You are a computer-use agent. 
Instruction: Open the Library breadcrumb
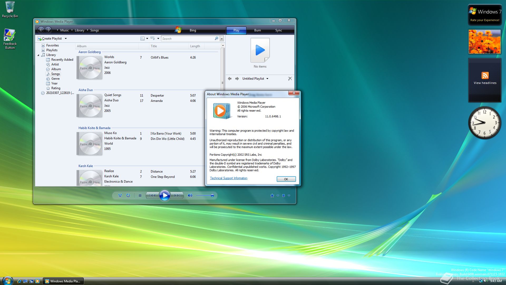click(x=79, y=30)
